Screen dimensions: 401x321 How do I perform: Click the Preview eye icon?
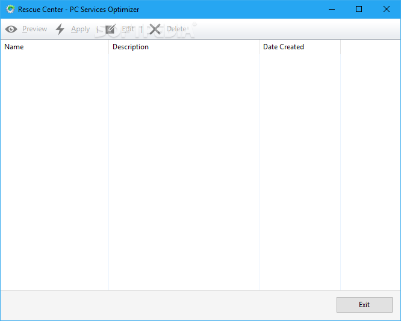coord(11,29)
